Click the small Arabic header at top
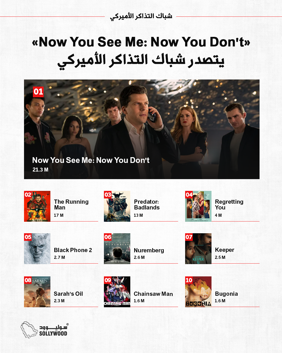This screenshot has height=353, width=282. pos(141,16)
